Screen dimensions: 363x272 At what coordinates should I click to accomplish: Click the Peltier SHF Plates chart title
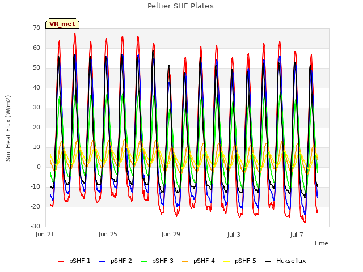click(180, 6)
